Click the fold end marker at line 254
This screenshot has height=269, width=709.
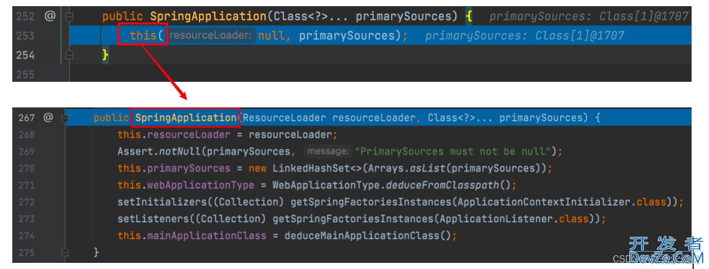point(70,54)
